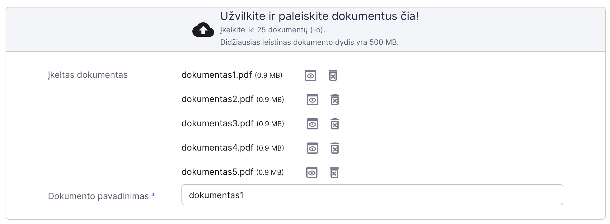The height and width of the screenshot is (224, 610).
Task: Click the Įkeltas dokumentas label
Action: pos(88,75)
